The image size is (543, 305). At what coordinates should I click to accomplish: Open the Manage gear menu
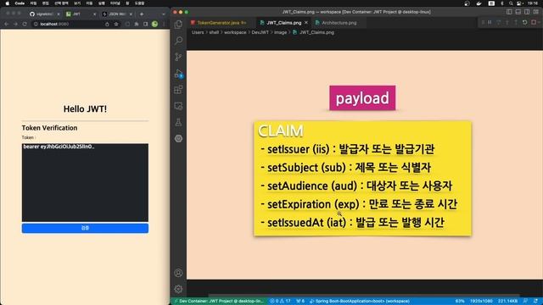point(178,289)
